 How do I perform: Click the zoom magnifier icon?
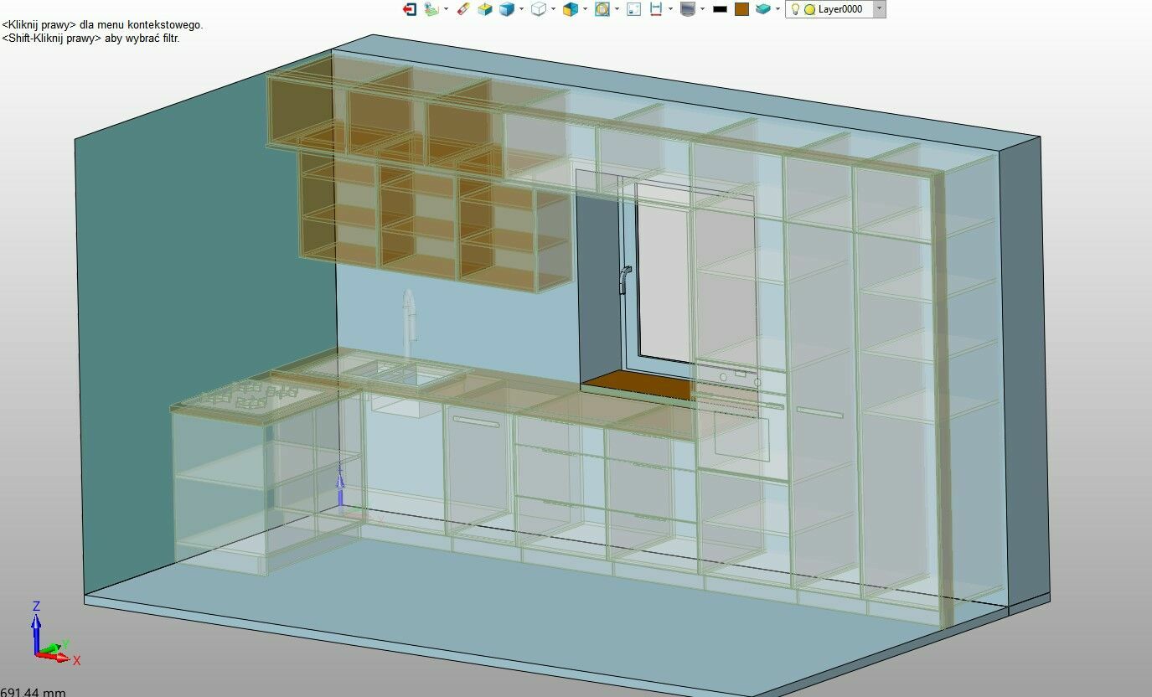pos(602,9)
